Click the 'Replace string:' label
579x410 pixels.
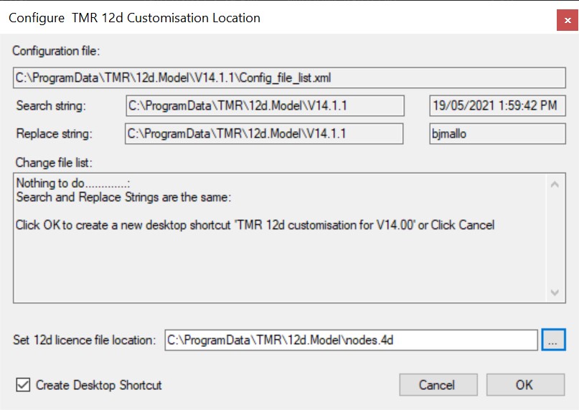(54, 133)
